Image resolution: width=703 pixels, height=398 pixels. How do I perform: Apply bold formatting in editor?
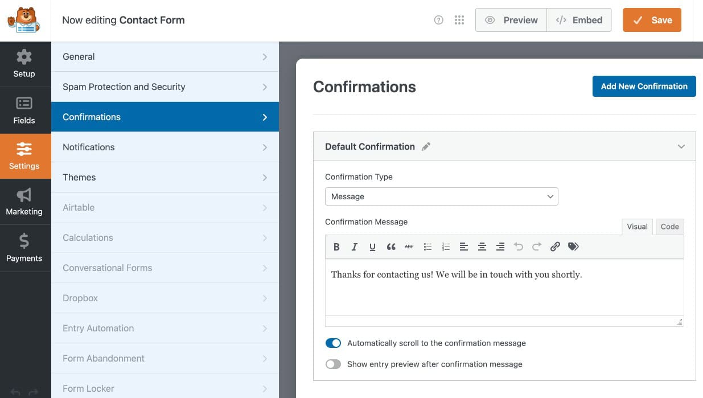pos(336,247)
